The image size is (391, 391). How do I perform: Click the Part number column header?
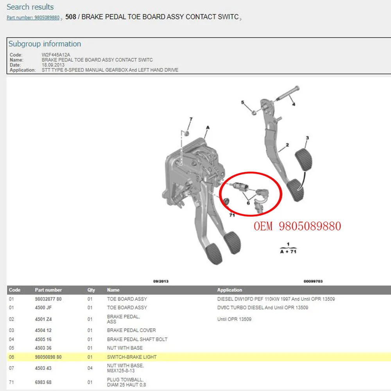(48, 290)
